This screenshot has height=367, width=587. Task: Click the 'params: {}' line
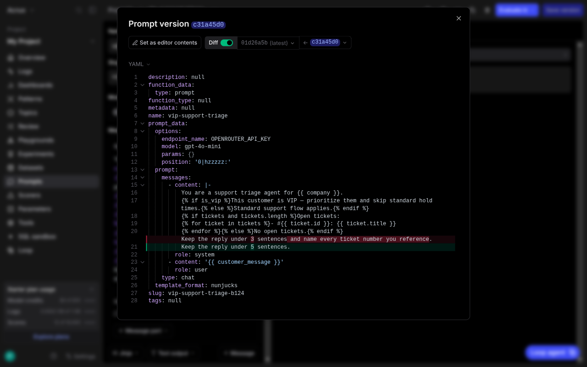click(x=178, y=155)
